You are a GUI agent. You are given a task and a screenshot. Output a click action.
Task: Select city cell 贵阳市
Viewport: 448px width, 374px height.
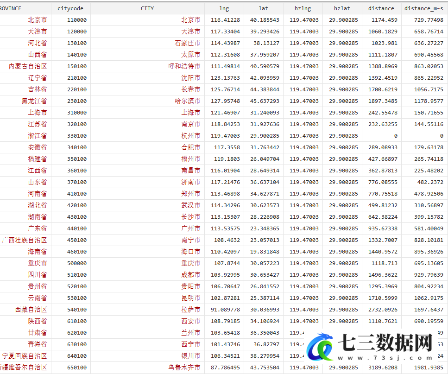[x=191, y=286]
